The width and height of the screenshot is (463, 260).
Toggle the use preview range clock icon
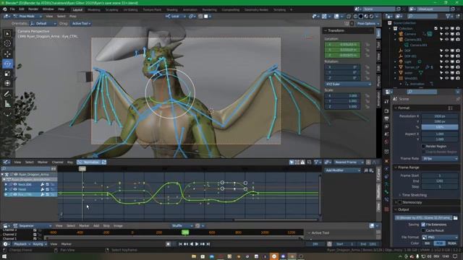click(x=330, y=244)
